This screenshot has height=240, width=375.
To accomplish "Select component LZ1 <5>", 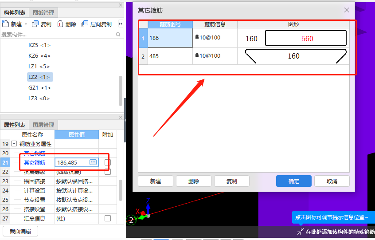I will pyautogui.click(x=39, y=66).
